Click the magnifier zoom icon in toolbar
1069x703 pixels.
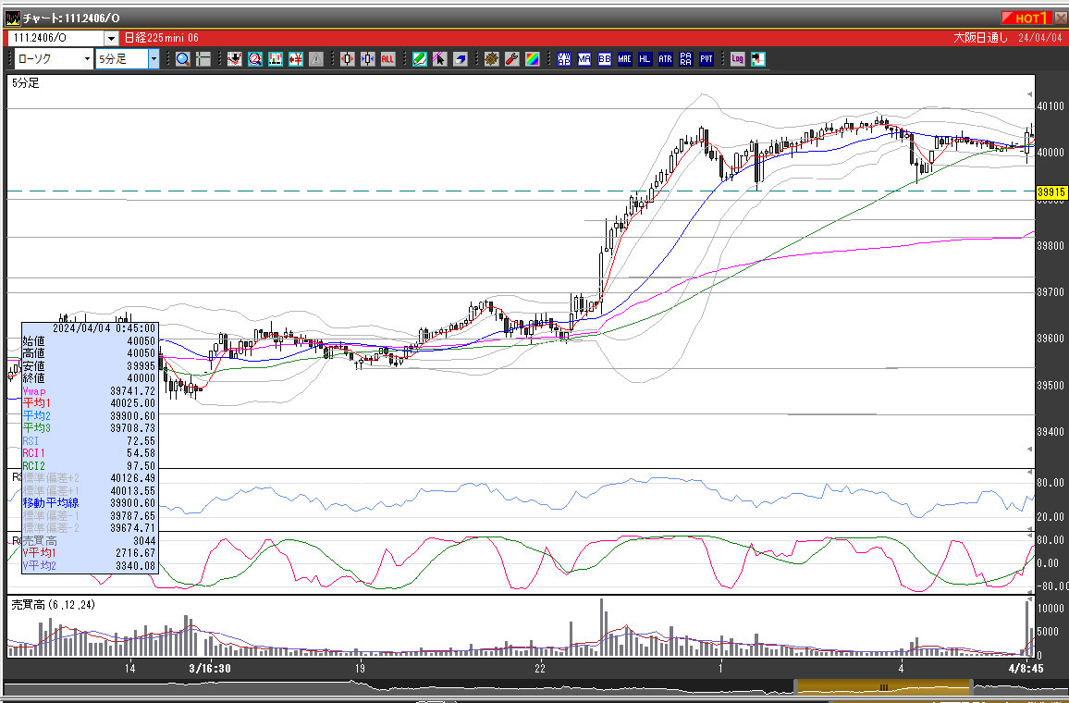tap(183, 59)
